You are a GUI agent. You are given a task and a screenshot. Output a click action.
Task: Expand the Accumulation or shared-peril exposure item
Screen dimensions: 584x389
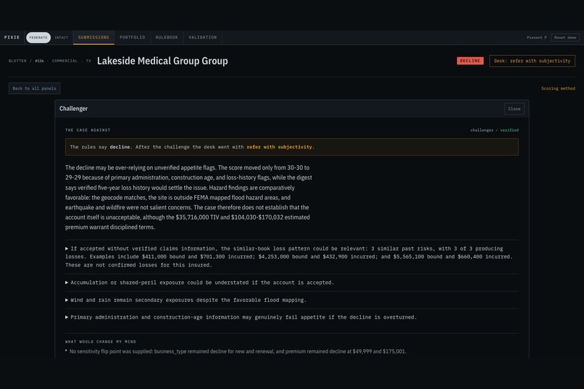point(291,283)
